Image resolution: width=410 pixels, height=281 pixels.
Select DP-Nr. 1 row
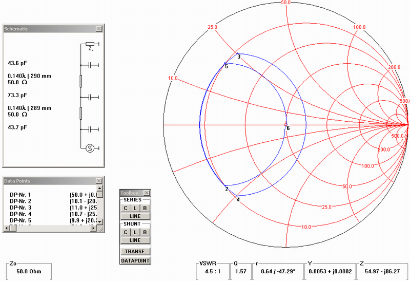[x=53, y=195]
